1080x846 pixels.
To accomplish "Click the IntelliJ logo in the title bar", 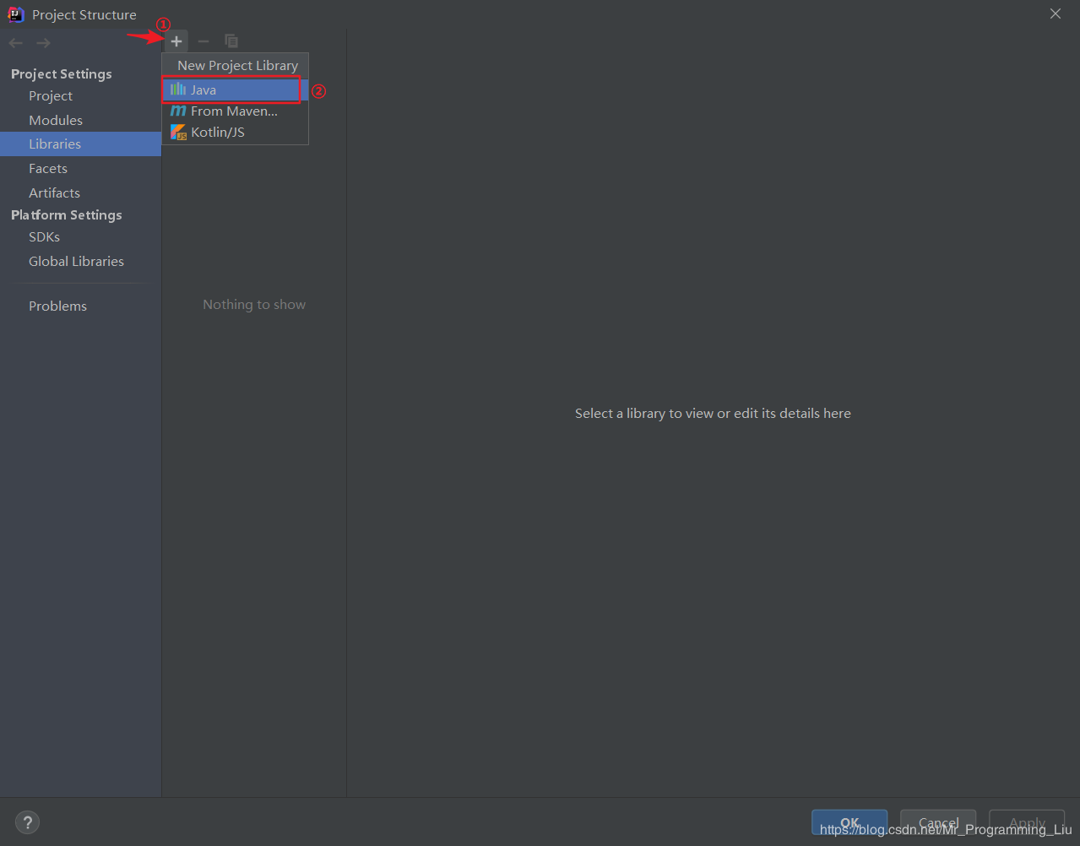I will pos(16,14).
